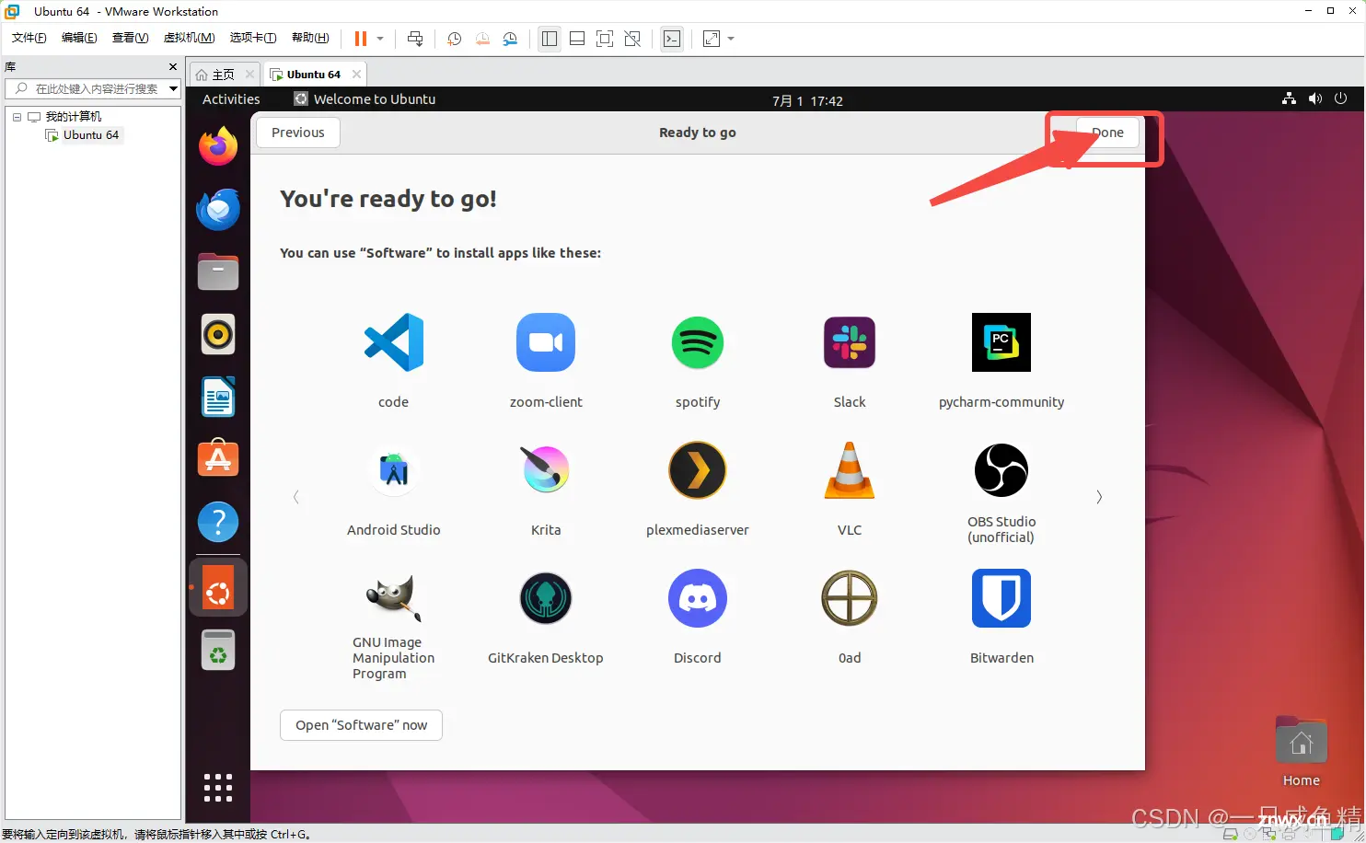
Task: Open the Activities overview
Action: point(231,99)
